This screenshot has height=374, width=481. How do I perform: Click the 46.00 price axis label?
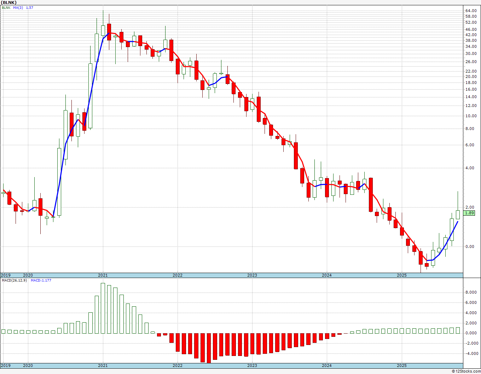(x=471, y=29)
